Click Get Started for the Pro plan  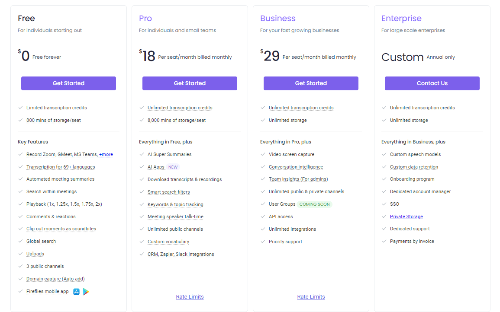tap(190, 83)
